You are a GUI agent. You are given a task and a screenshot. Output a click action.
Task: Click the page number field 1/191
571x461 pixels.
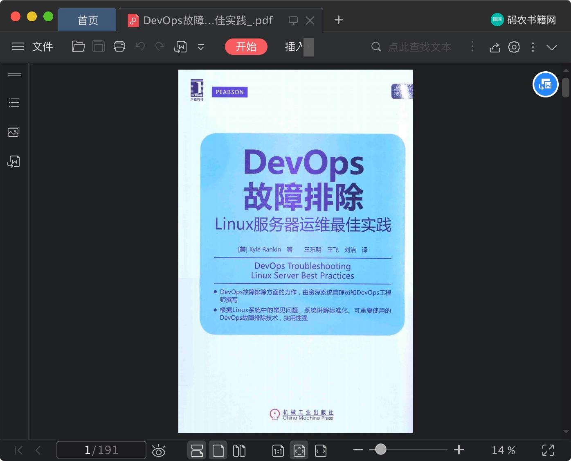(101, 450)
